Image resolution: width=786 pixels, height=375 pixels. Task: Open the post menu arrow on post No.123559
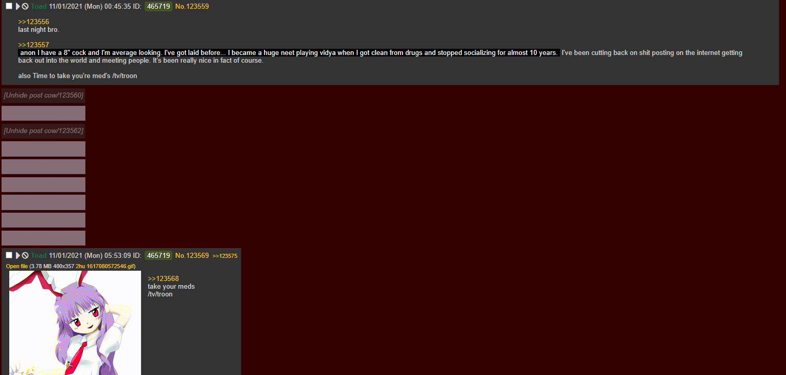[x=18, y=6]
